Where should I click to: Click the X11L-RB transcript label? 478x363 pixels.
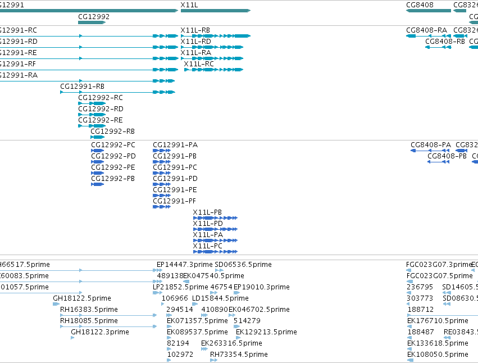coord(195,30)
